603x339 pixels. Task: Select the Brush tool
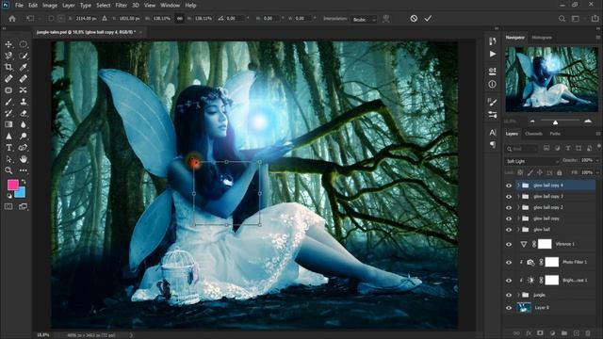point(8,102)
